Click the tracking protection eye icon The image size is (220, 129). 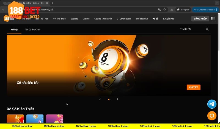[159, 10]
